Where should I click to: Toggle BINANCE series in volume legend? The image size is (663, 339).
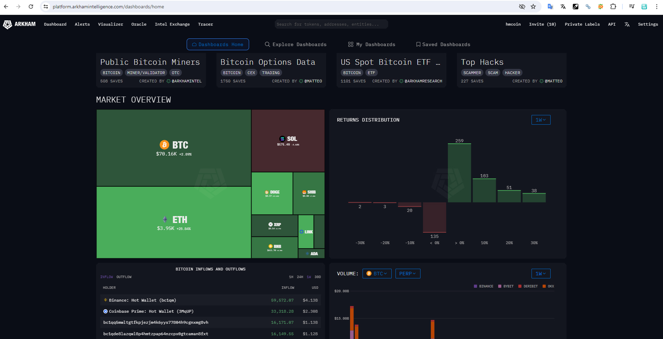coord(484,286)
